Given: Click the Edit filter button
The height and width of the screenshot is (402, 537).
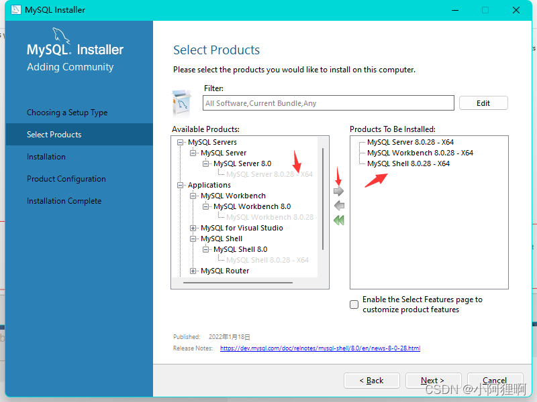Looking at the screenshot, I should pos(483,103).
